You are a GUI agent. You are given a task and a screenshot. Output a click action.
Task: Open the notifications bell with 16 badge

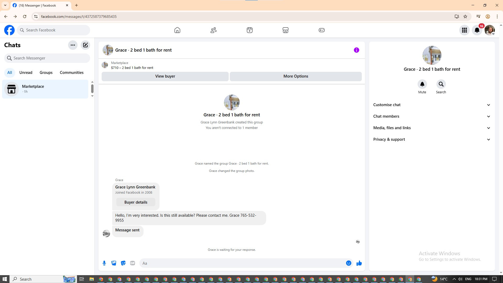pos(477,30)
